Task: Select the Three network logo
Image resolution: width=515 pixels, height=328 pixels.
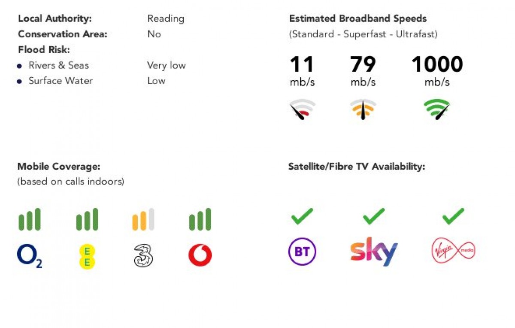Action: pyautogui.click(x=143, y=256)
